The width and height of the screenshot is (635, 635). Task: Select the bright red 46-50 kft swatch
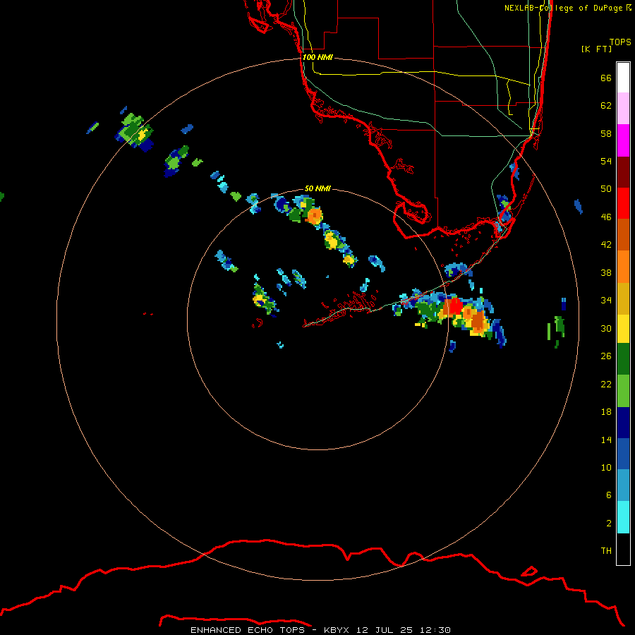623,203
